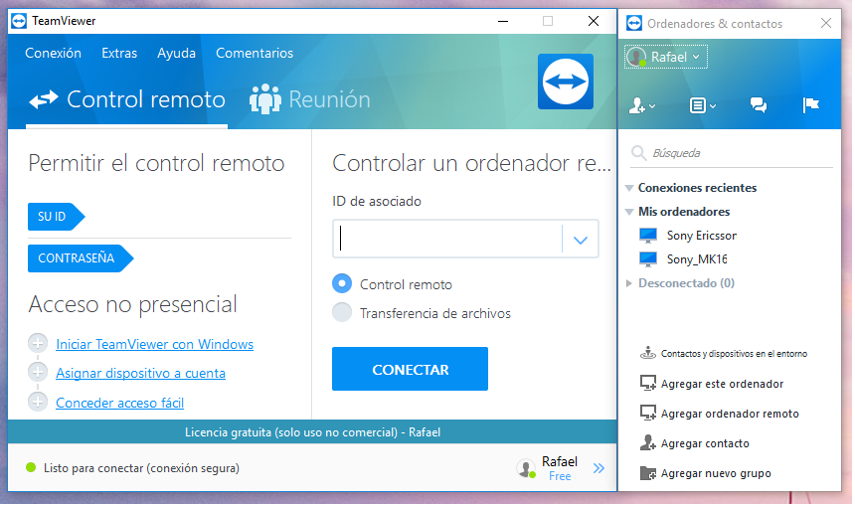Viewport: 855px width, 505px height.
Task: Click the TeamViewer logo in the header
Action: (566, 82)
